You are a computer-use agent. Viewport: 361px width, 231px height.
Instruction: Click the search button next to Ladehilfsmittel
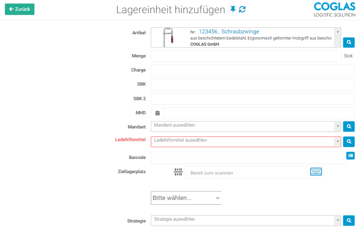pyautogui.click(x=348, y=141)
